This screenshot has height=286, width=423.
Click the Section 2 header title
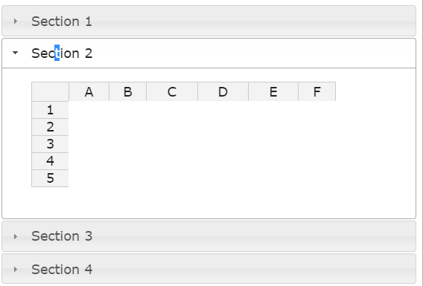[x=62, y=53]
